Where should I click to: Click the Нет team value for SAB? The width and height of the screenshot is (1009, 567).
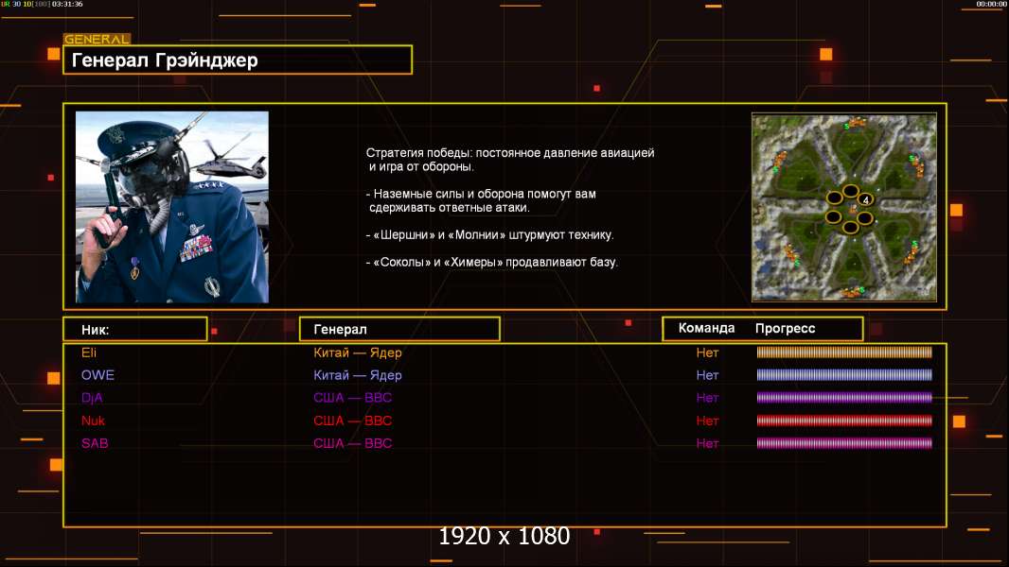[707, 443]
